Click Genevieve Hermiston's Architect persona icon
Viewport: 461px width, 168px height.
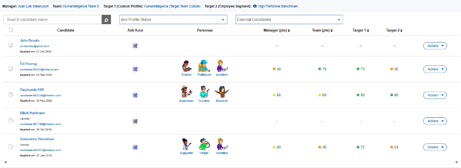(x=221, y=144)
